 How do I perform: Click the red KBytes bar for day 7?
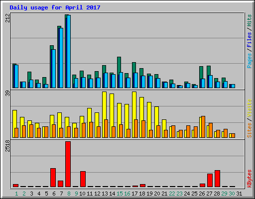(61, 184)
